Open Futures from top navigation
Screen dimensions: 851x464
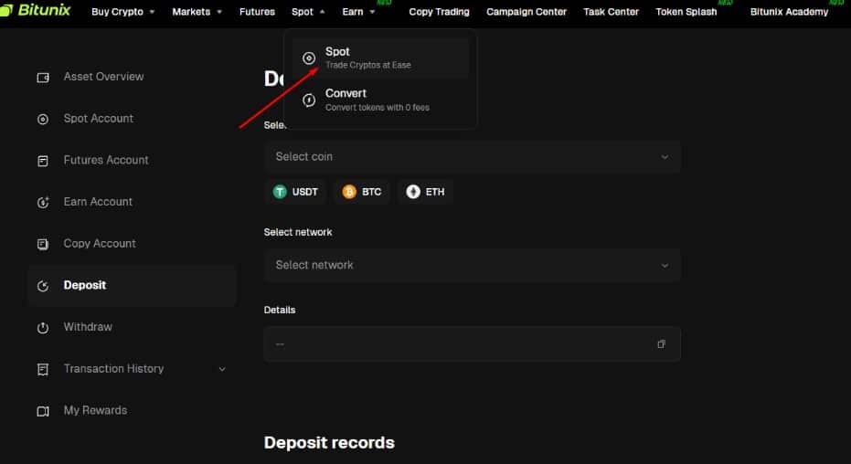click(257, 11)
